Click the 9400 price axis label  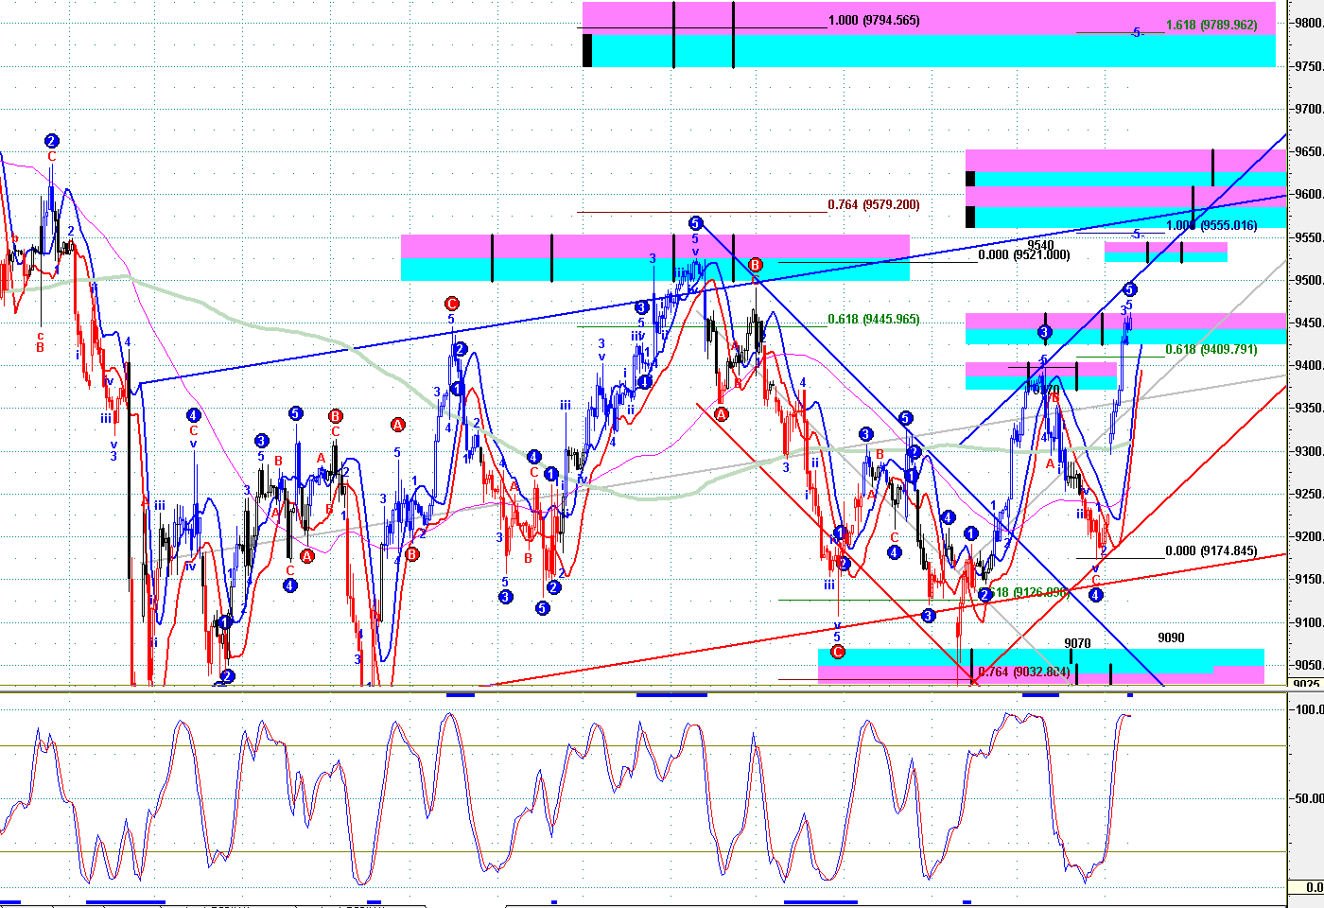1309,366
